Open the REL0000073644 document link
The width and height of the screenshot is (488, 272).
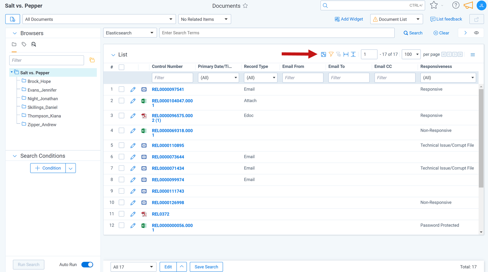(x=168, y=157)
